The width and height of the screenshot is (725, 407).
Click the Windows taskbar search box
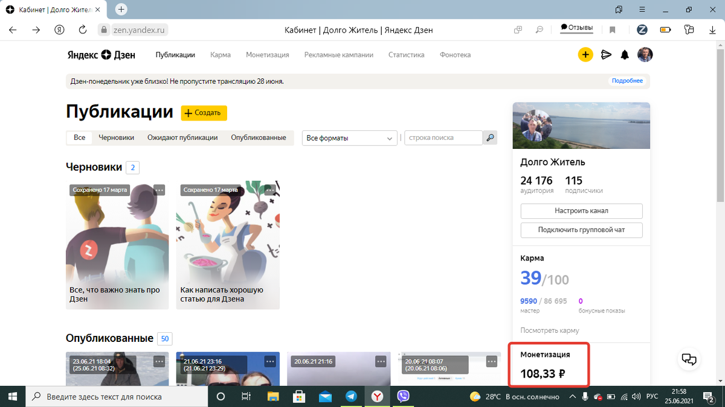[117, 396]
